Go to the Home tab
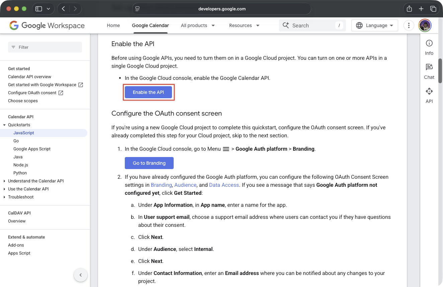The width and height of the screenshot is (443, 287). 113,25
